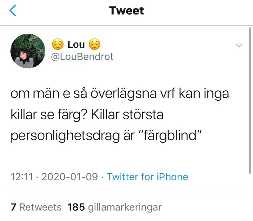Viewport: 253px width, 221px height.
Task: Click the number 185 in likes count
Action: [x=76, y=207]
